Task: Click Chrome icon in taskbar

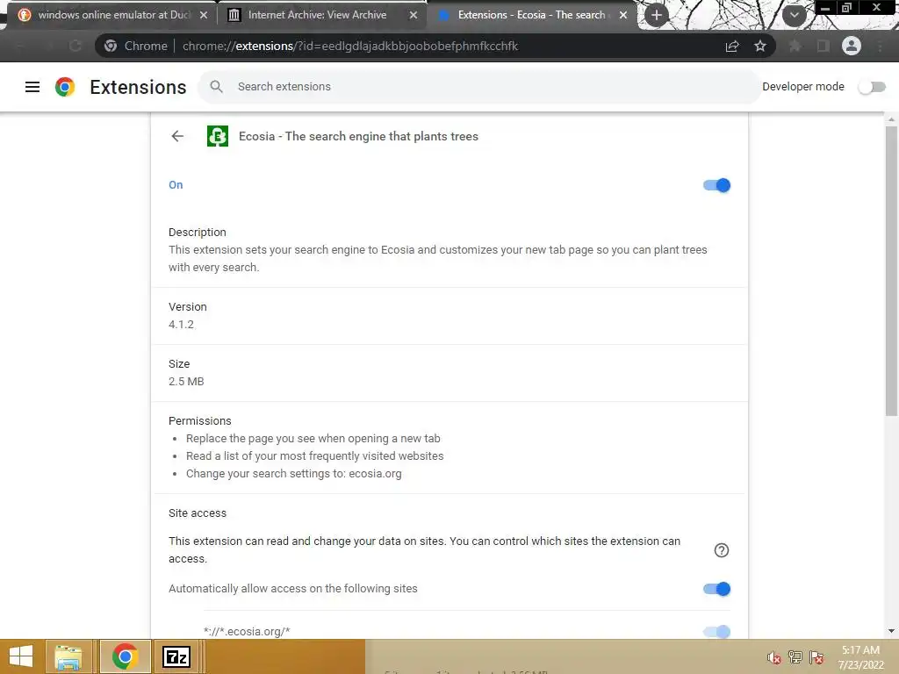Action: click(125, 656)
